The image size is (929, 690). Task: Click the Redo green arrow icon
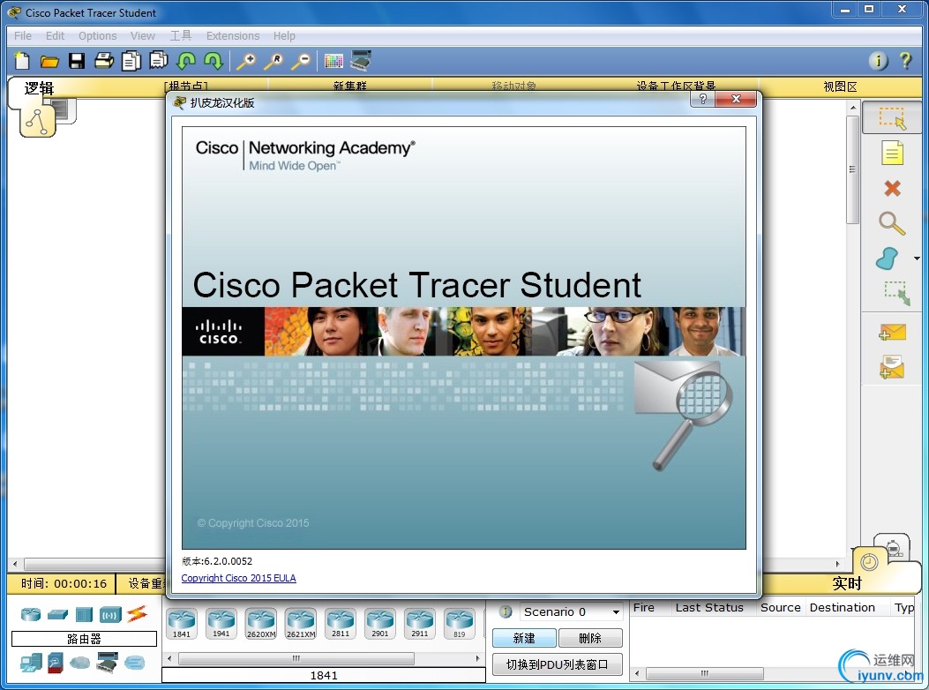point(214,61)
